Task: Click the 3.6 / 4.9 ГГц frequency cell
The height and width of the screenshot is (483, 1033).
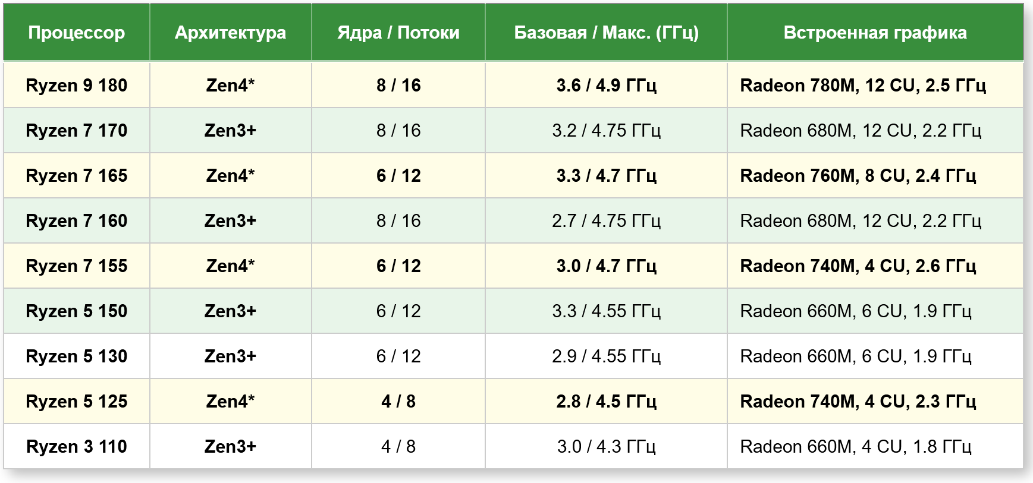Action: point(606,85)
